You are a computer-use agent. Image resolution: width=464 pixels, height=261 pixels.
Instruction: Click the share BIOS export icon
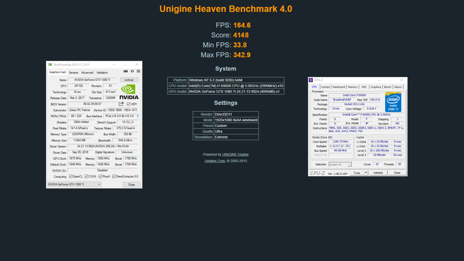click(121, 104)
